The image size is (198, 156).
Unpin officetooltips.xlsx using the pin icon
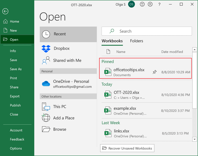(x=154, y=72)
